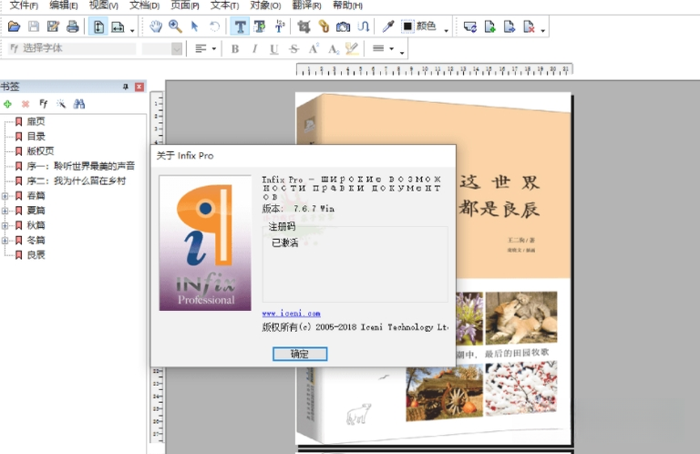
Task: Click the font selection field
Action: coord(72,48)
